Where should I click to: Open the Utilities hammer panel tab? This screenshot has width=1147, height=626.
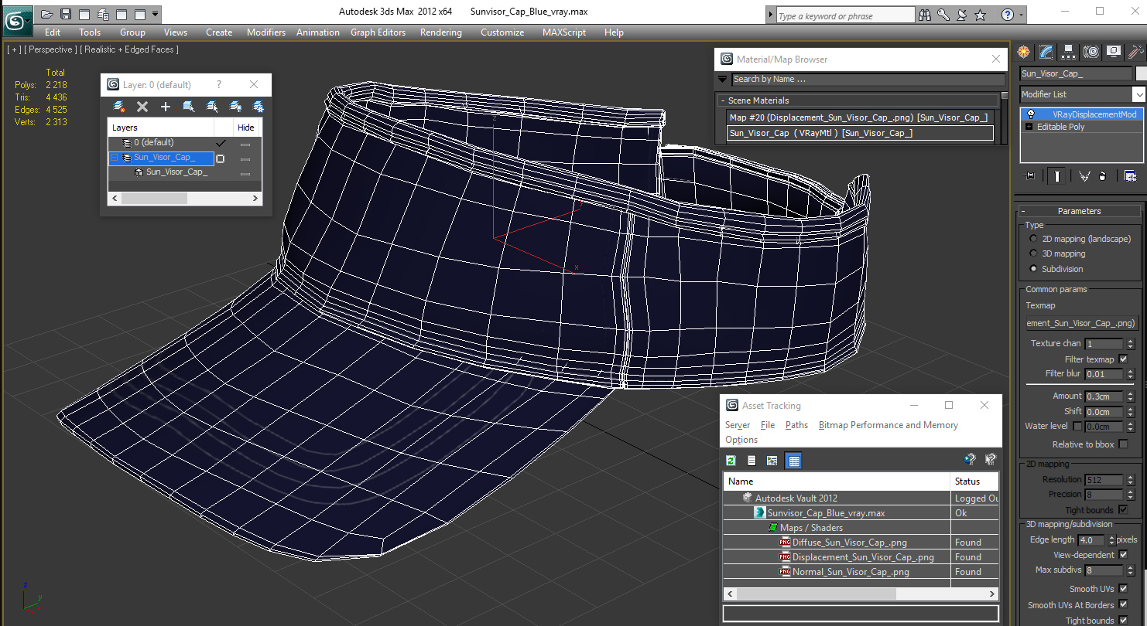(x=1135, y=52)
